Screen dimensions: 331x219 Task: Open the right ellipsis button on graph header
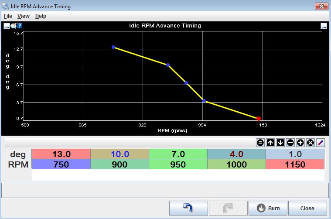(324, 26)
